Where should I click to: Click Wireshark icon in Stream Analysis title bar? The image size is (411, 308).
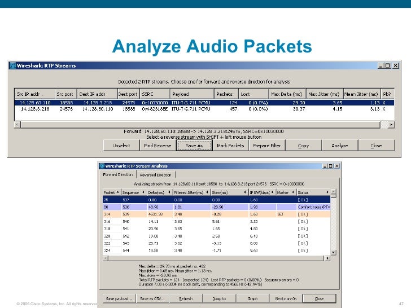[102, 166]
